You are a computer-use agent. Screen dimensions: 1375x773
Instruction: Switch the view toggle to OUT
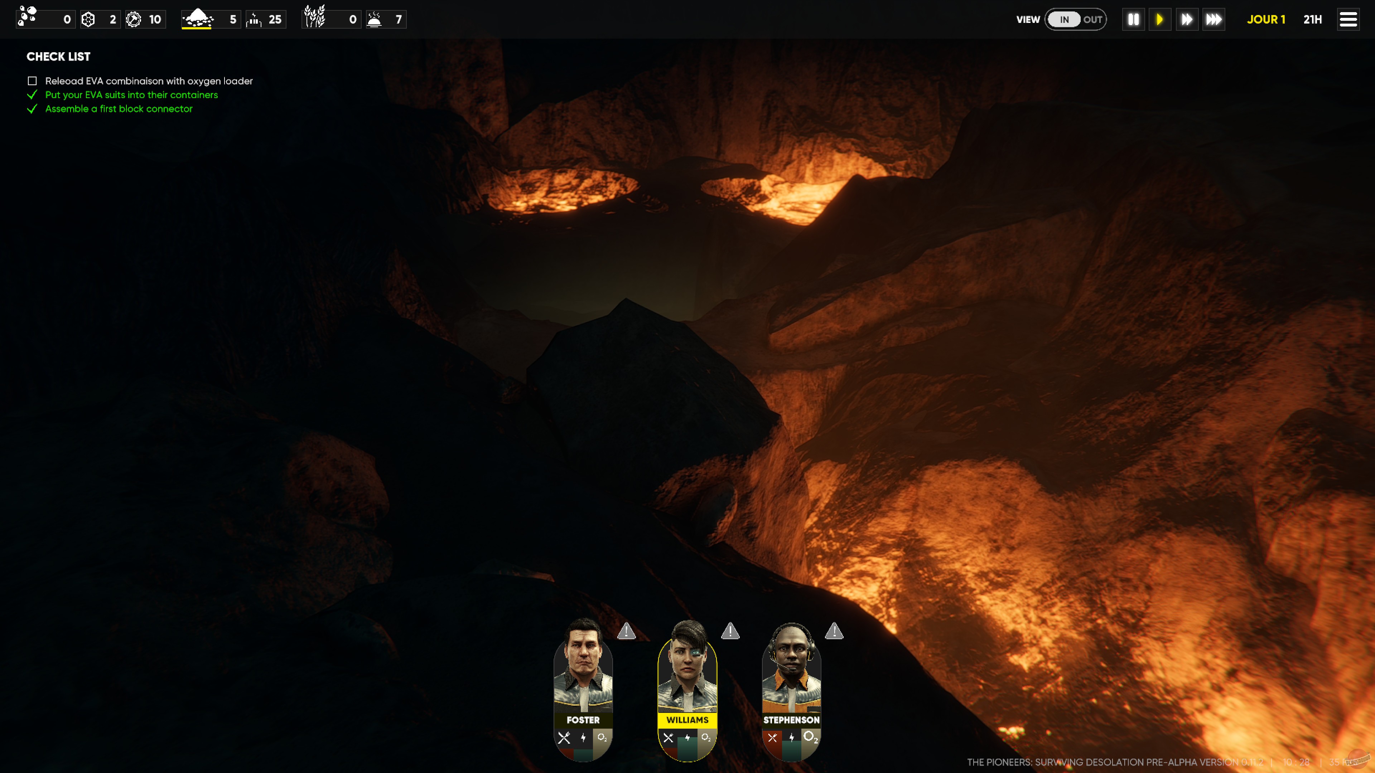(1093, 19)
